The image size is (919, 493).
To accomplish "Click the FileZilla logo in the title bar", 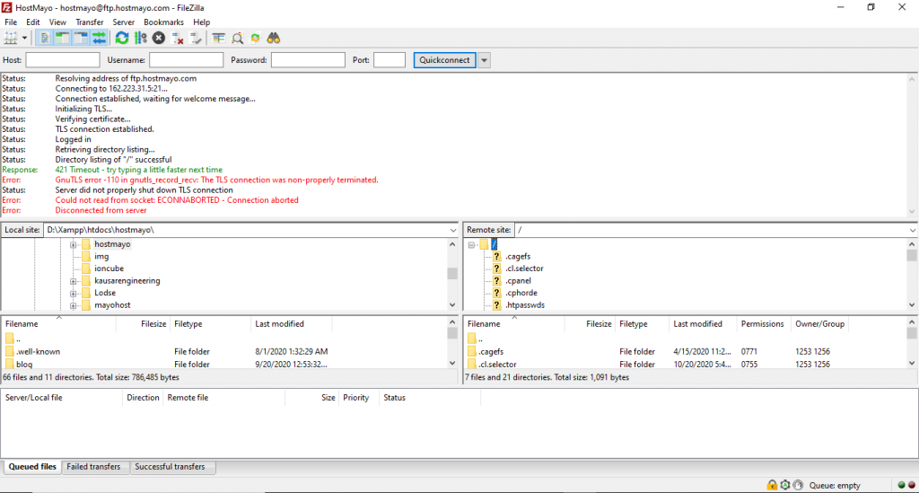I will pos(6,7).
